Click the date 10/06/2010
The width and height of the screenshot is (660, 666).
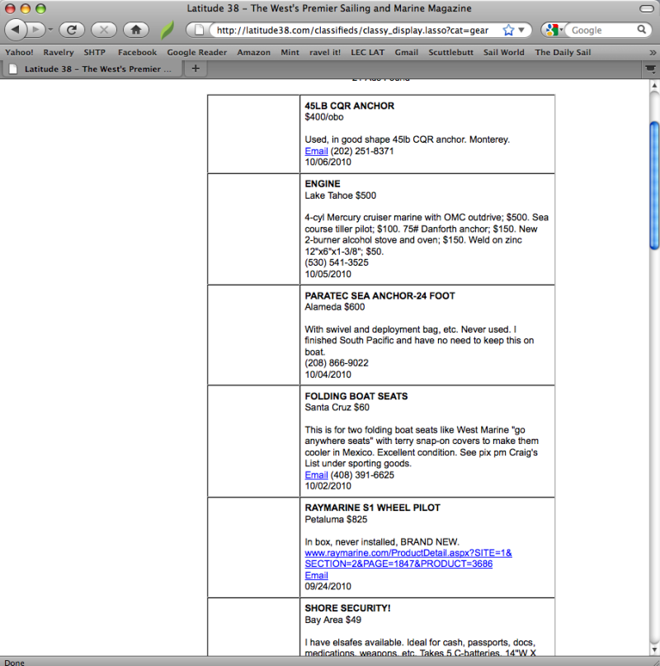(x=328, y=163)
